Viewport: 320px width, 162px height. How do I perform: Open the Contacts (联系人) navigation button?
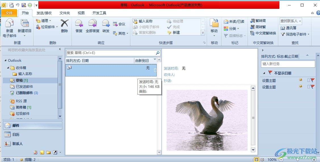tap(33, 144)
